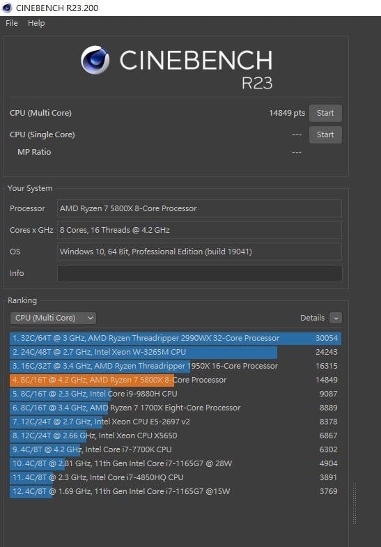Expand the Details chevron button

[x=336, y=318]
